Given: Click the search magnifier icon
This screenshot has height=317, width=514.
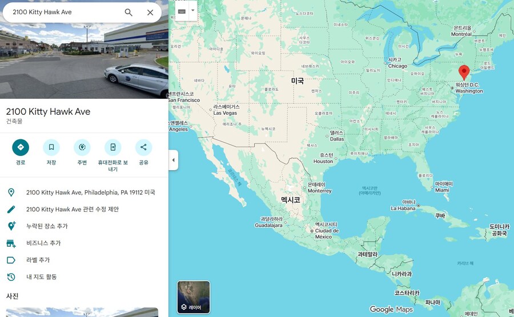Looking at the screenshot, I should point(128,13).
